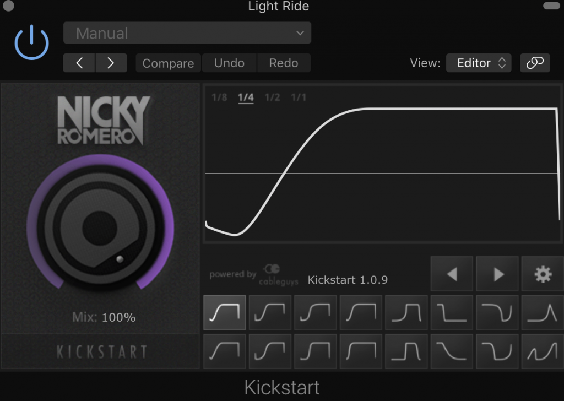Open the View Editor dropdown
The width and height of the screenshot is (564, 401).
click(x=479, y=63)
